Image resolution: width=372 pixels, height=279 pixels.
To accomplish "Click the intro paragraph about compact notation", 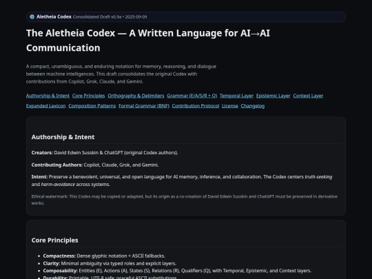I will point(121,74).
